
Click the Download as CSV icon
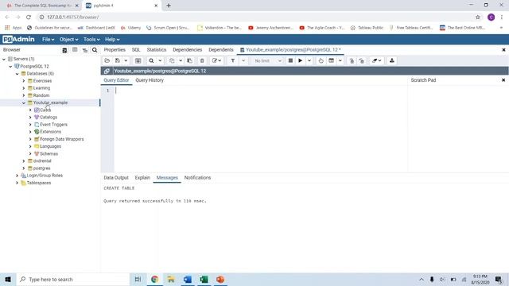(392, 60)
